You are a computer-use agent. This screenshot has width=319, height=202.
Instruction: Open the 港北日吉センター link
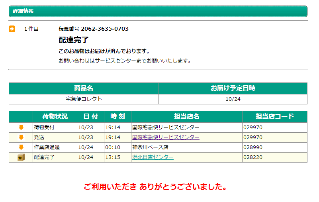153,157
